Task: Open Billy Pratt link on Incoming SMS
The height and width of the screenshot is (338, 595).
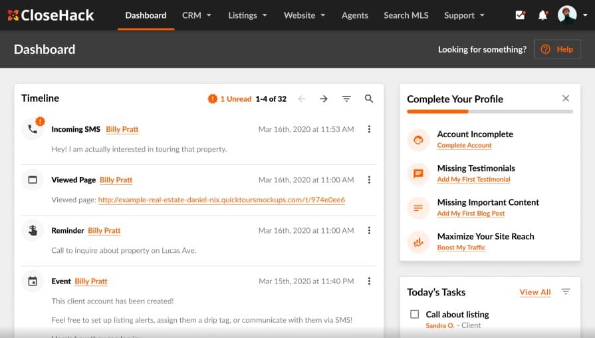Action: [x=122, y=129]
